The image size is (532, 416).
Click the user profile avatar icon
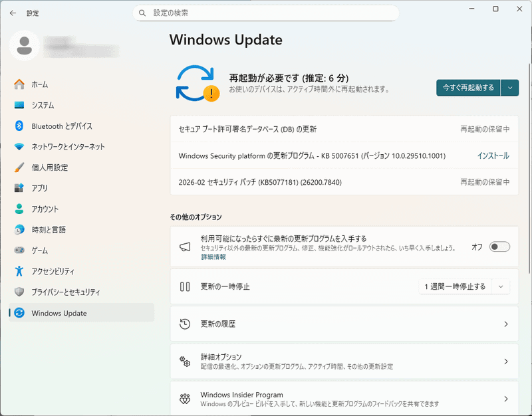coord(25,45)
